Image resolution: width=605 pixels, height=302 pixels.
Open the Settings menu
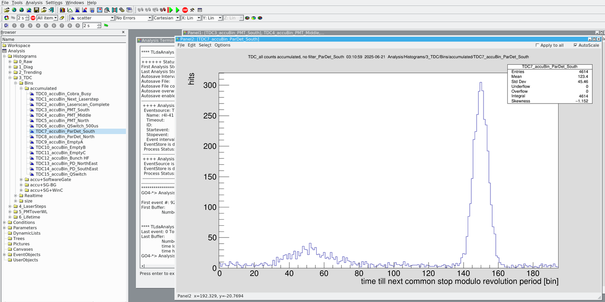tap(54, 3)
